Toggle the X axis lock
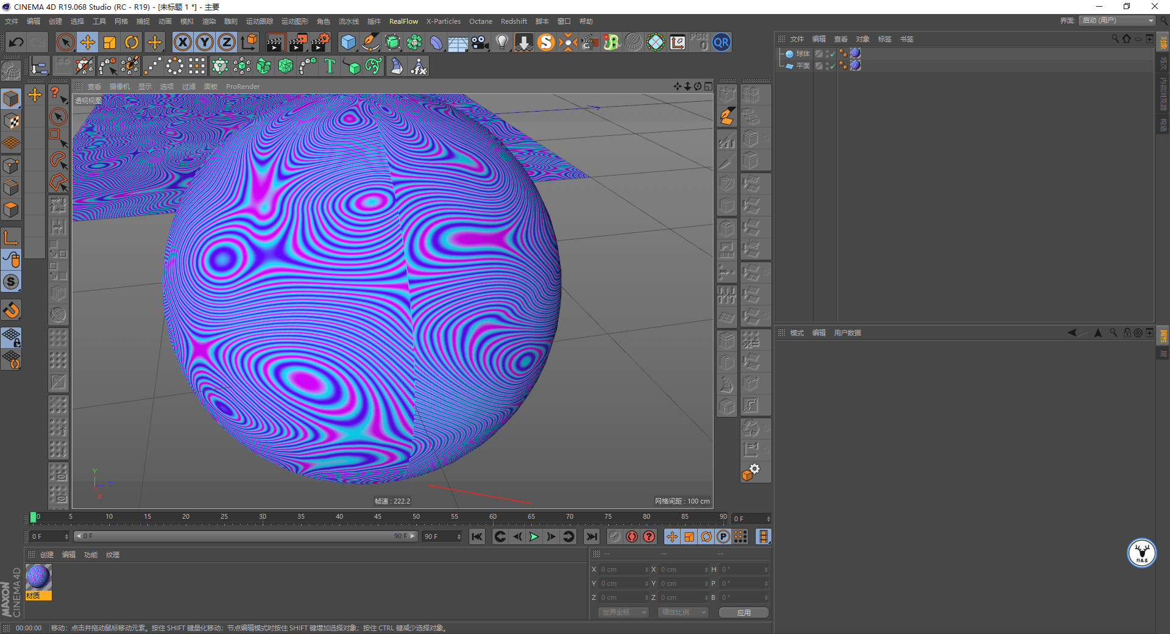 click(x=182, y=42)
